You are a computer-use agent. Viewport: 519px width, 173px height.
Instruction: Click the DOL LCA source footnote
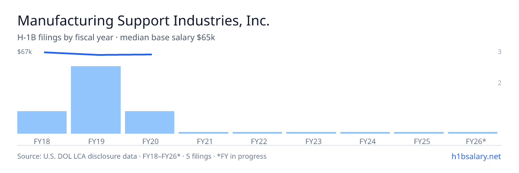pyautogui.click(x=142, y=156)
